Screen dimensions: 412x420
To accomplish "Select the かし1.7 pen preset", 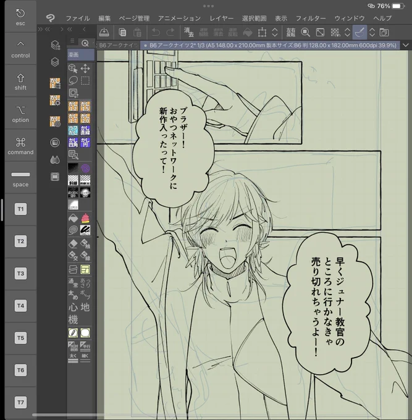I will coord(73,119).
